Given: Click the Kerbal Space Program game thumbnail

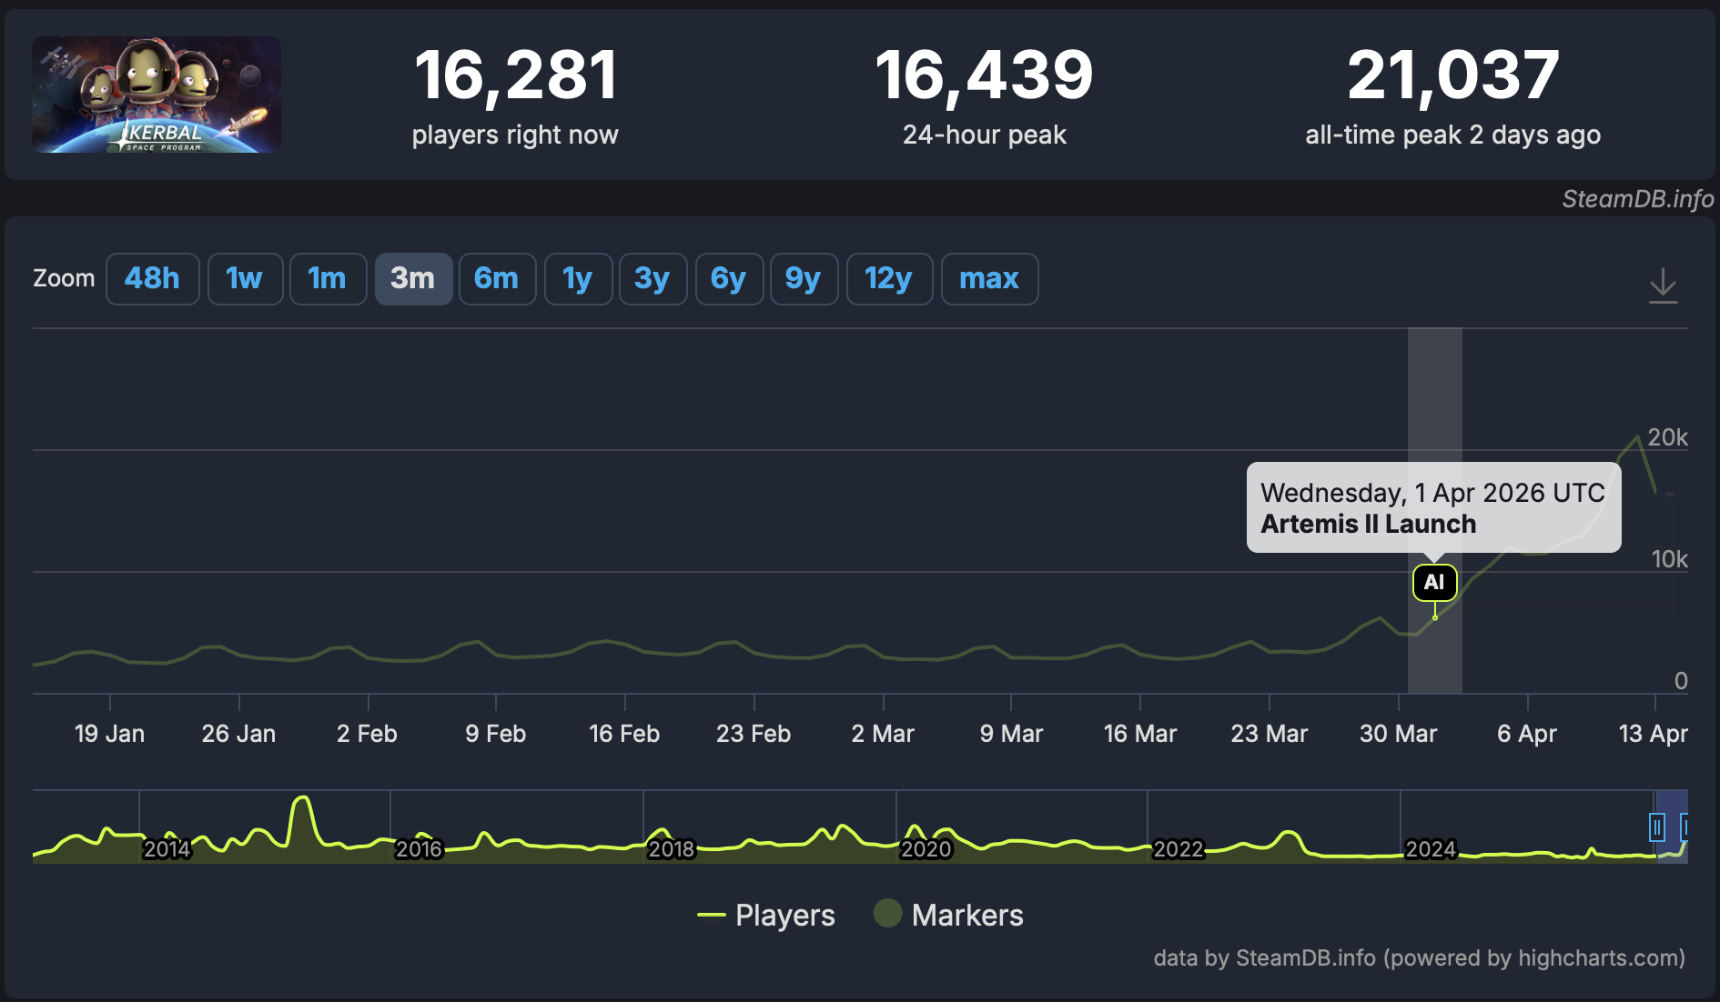Looking at the screenshot, I should point(157,95).
